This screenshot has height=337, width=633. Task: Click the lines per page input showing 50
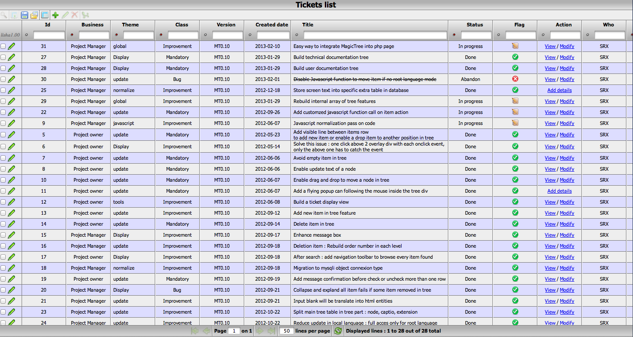[x=286, y=330]
